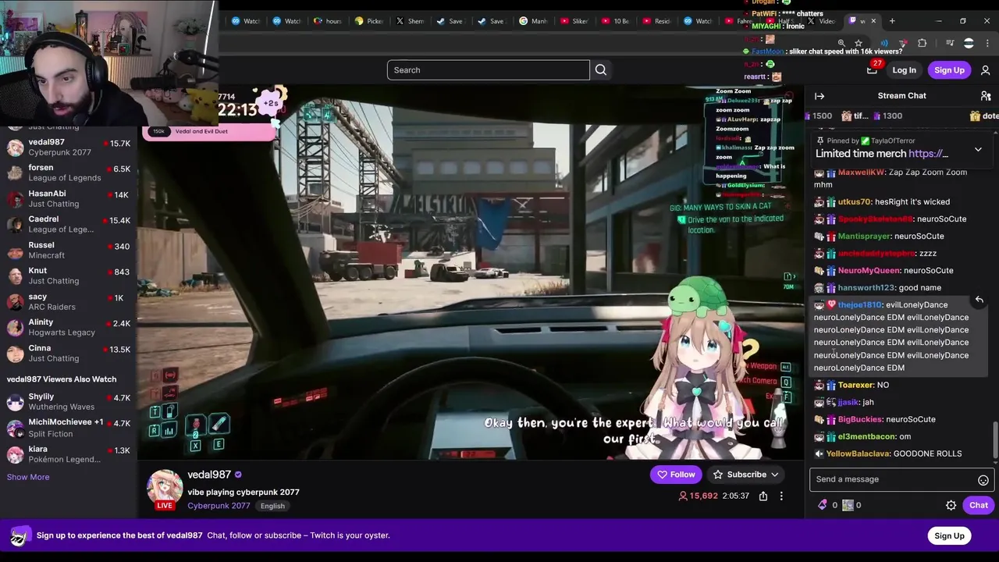Click Show More recommended channels
Viewport: 999px width, 562px height.
[28, 477]
